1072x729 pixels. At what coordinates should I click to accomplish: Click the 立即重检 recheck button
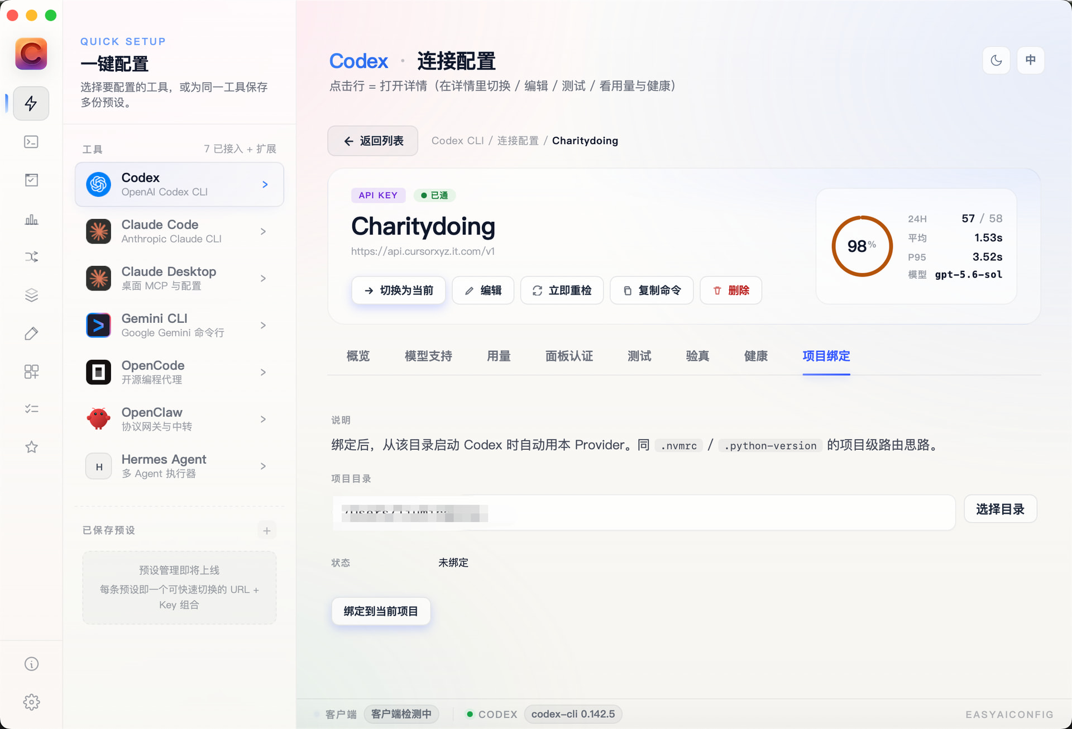562,290
